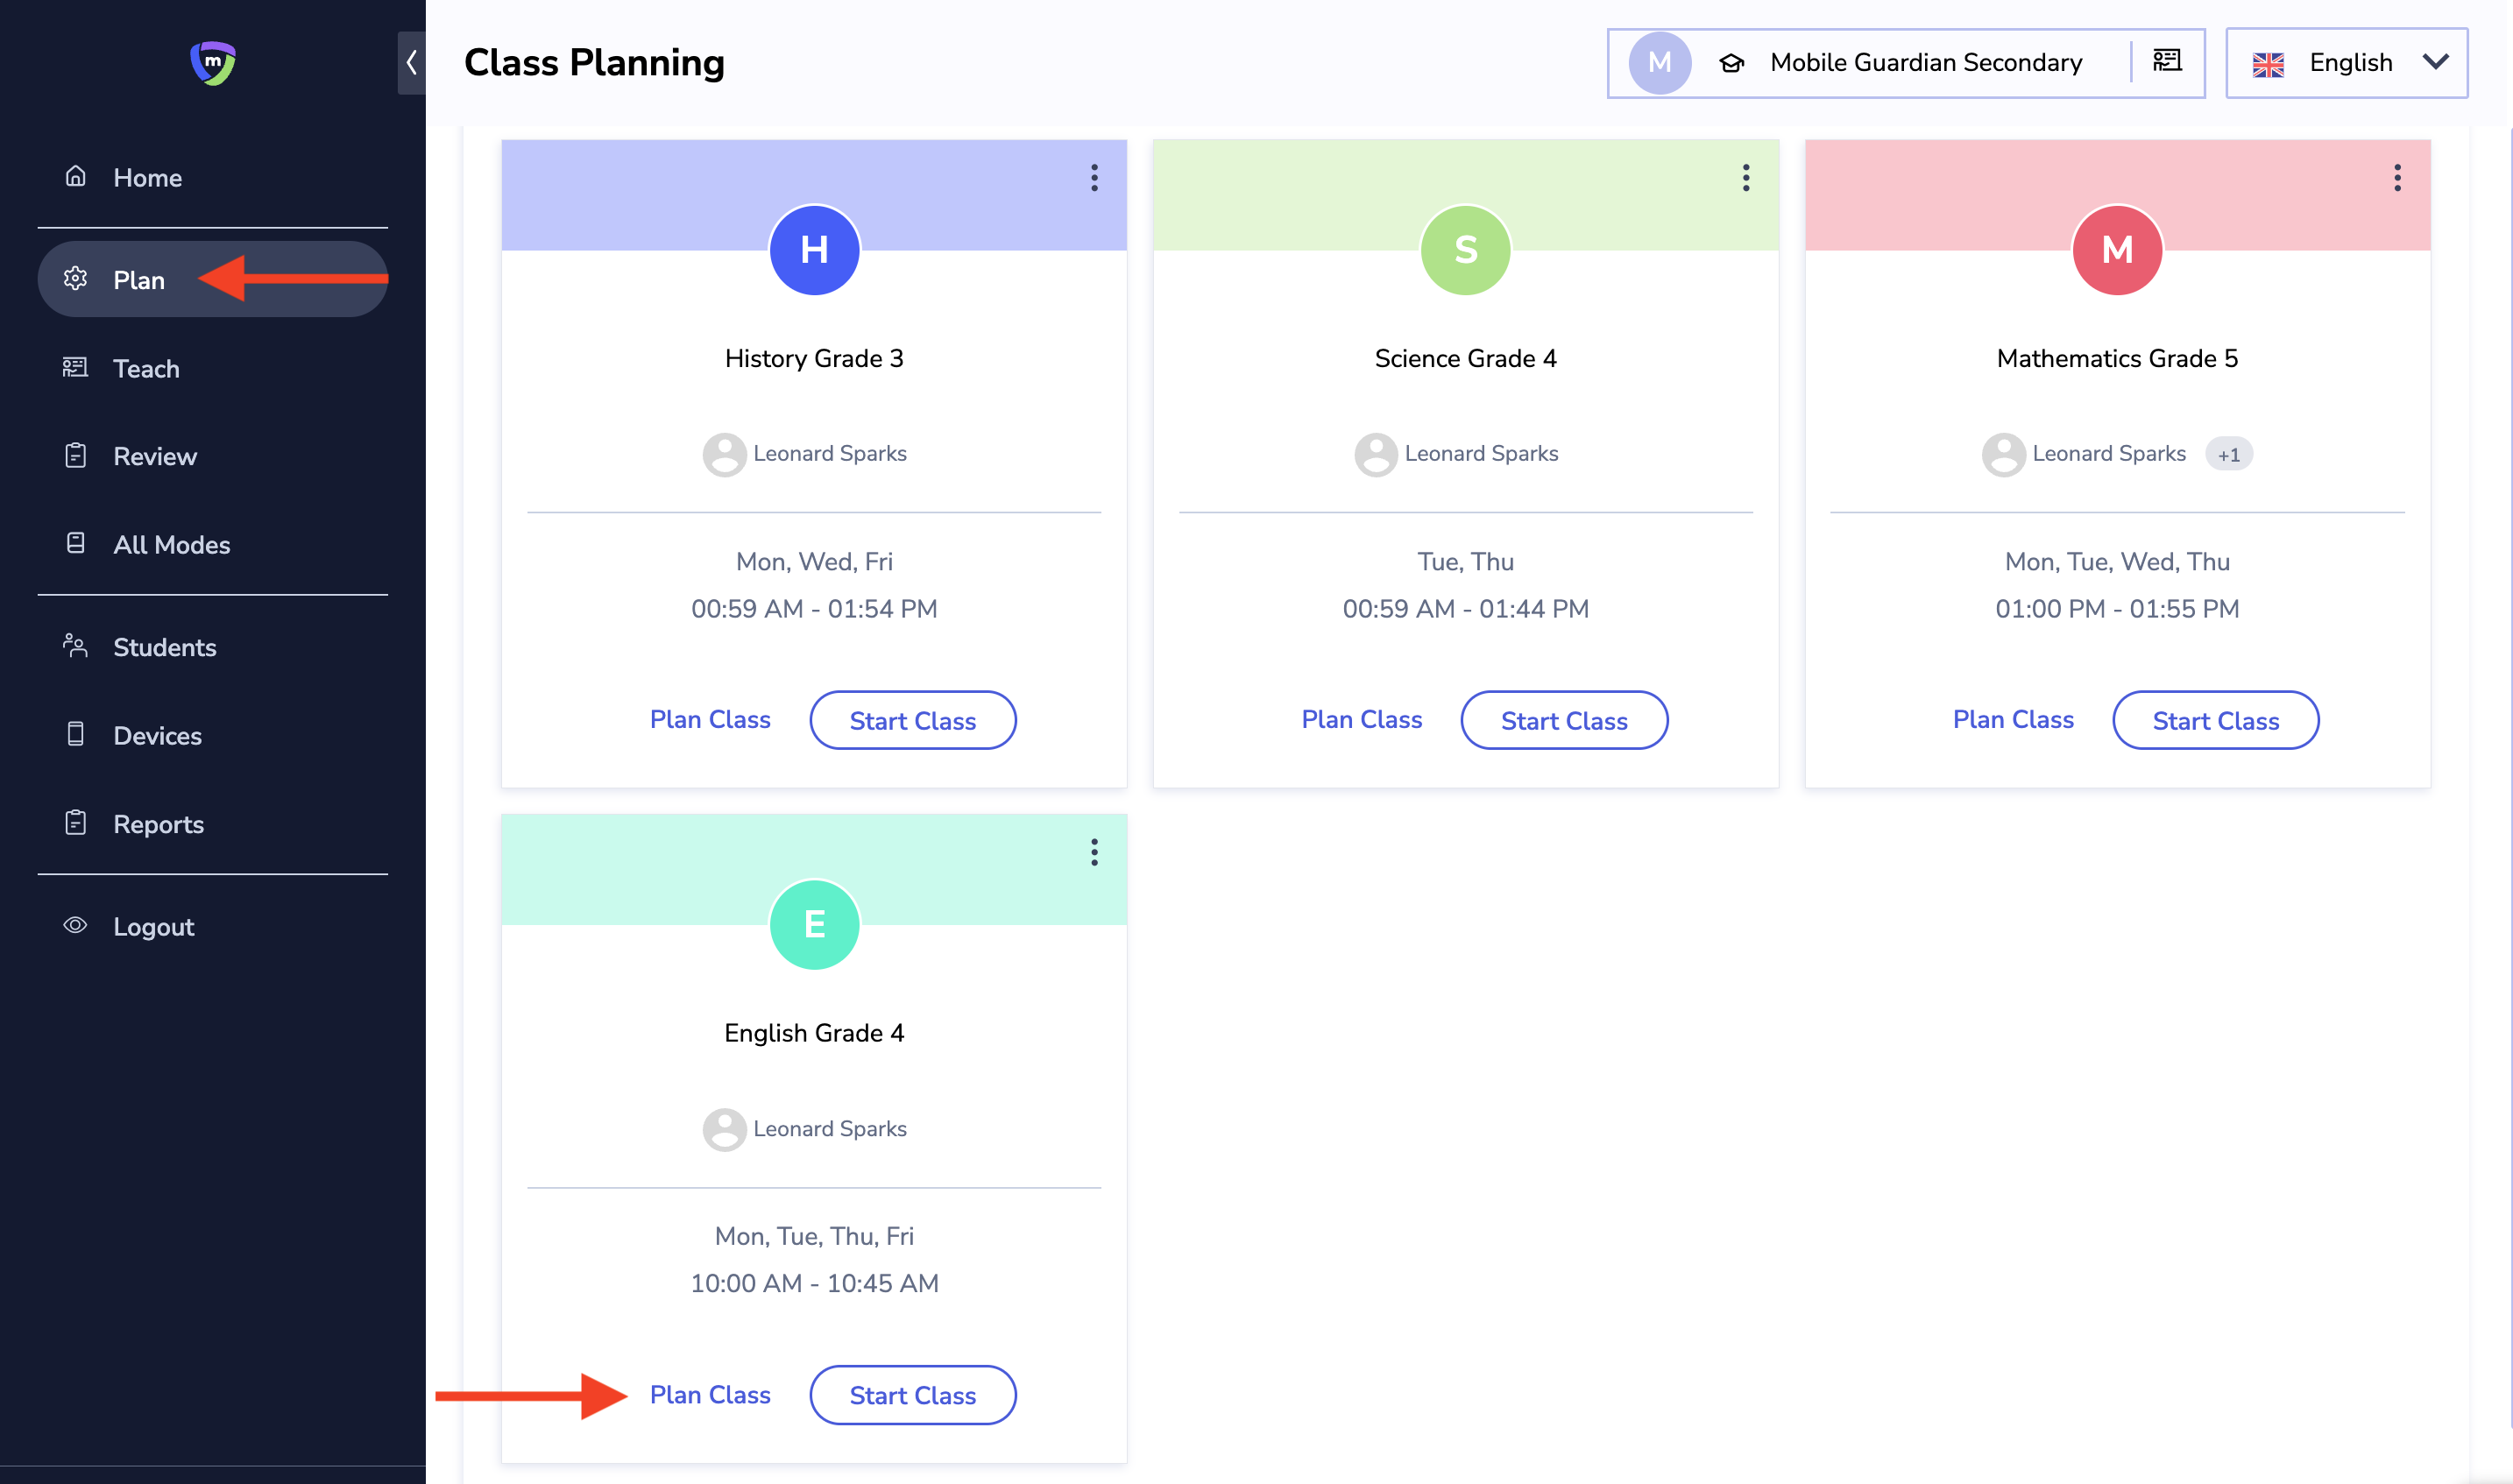Click the +1 teachers badge on Mathematics
The width and height of the screenshot is (2513, 1484).
[x=2228, y=455]
